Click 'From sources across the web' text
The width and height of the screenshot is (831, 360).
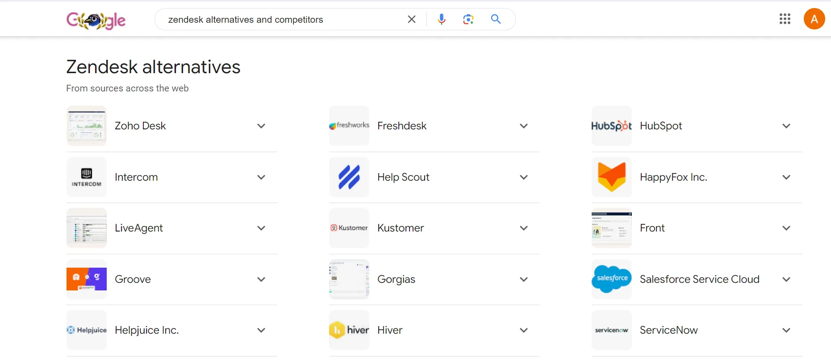(127, 88)
